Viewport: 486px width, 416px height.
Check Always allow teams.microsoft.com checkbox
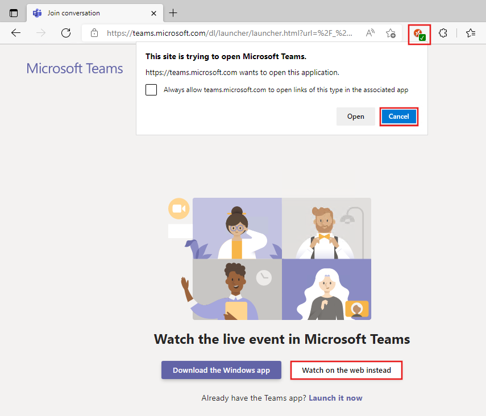point(151,90)
